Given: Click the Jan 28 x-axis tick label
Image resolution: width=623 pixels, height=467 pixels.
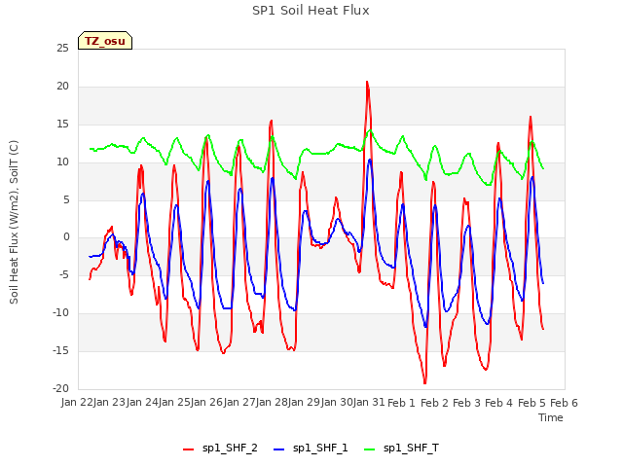Looking at the screenshot, I should [x=272, y=402].
